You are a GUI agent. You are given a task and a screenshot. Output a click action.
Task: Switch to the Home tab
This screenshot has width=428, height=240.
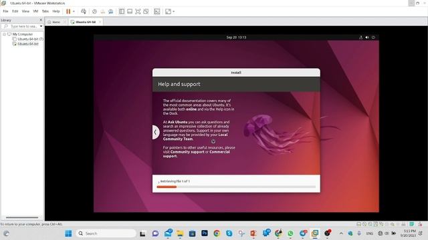[x=56, y=22]
